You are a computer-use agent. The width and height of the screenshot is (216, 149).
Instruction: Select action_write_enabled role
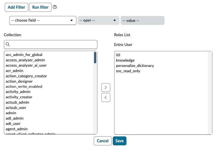[x=24, y=87]
